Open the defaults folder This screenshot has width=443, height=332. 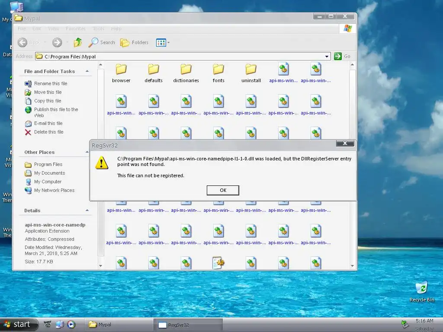click(154, 73)
